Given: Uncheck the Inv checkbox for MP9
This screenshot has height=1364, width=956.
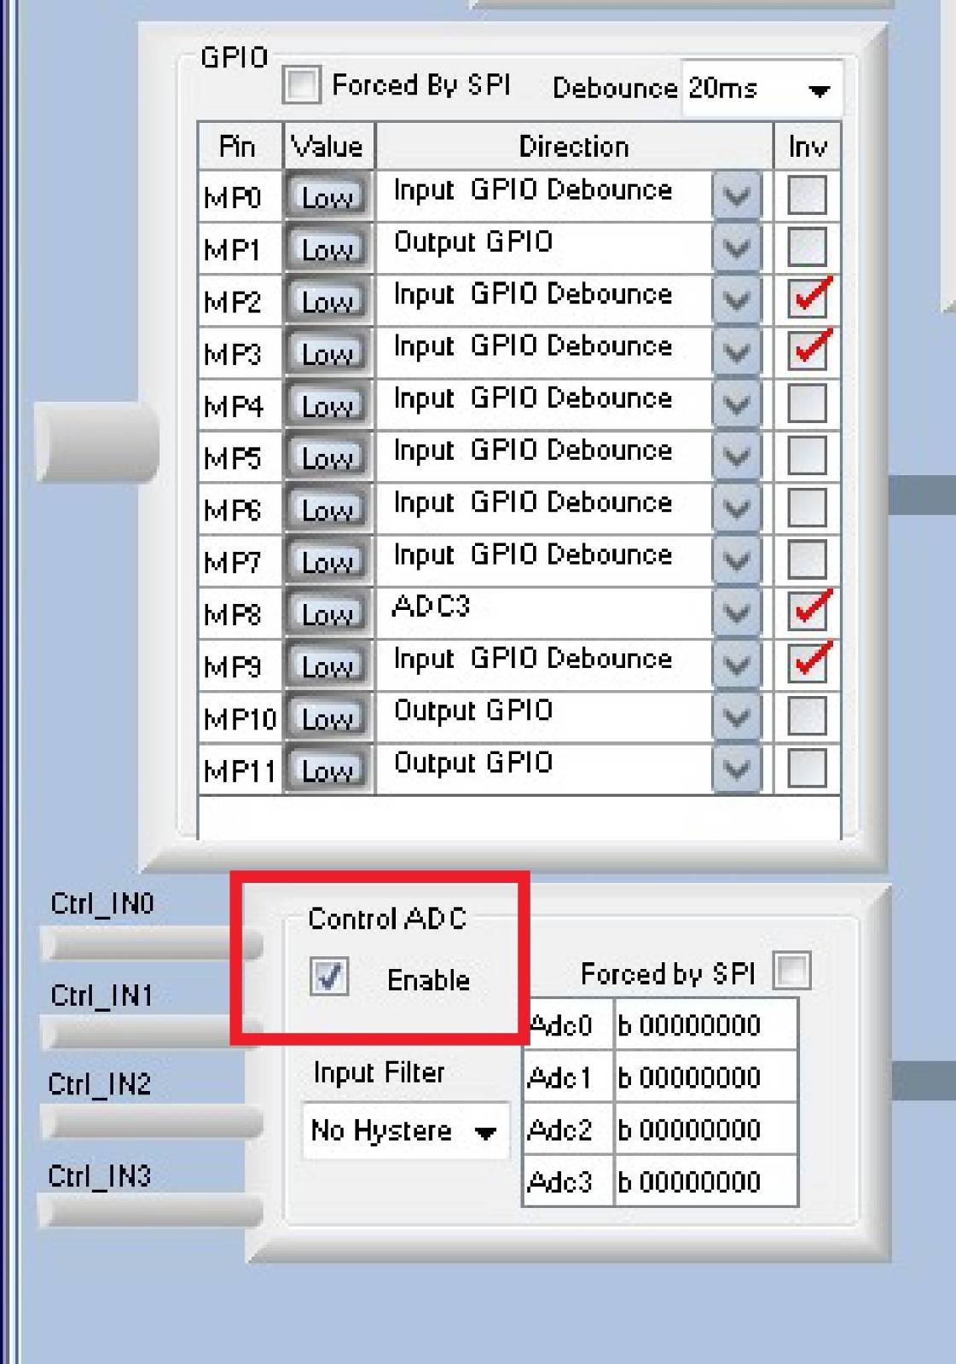Looking at the screenshot, I should (807, 663).
